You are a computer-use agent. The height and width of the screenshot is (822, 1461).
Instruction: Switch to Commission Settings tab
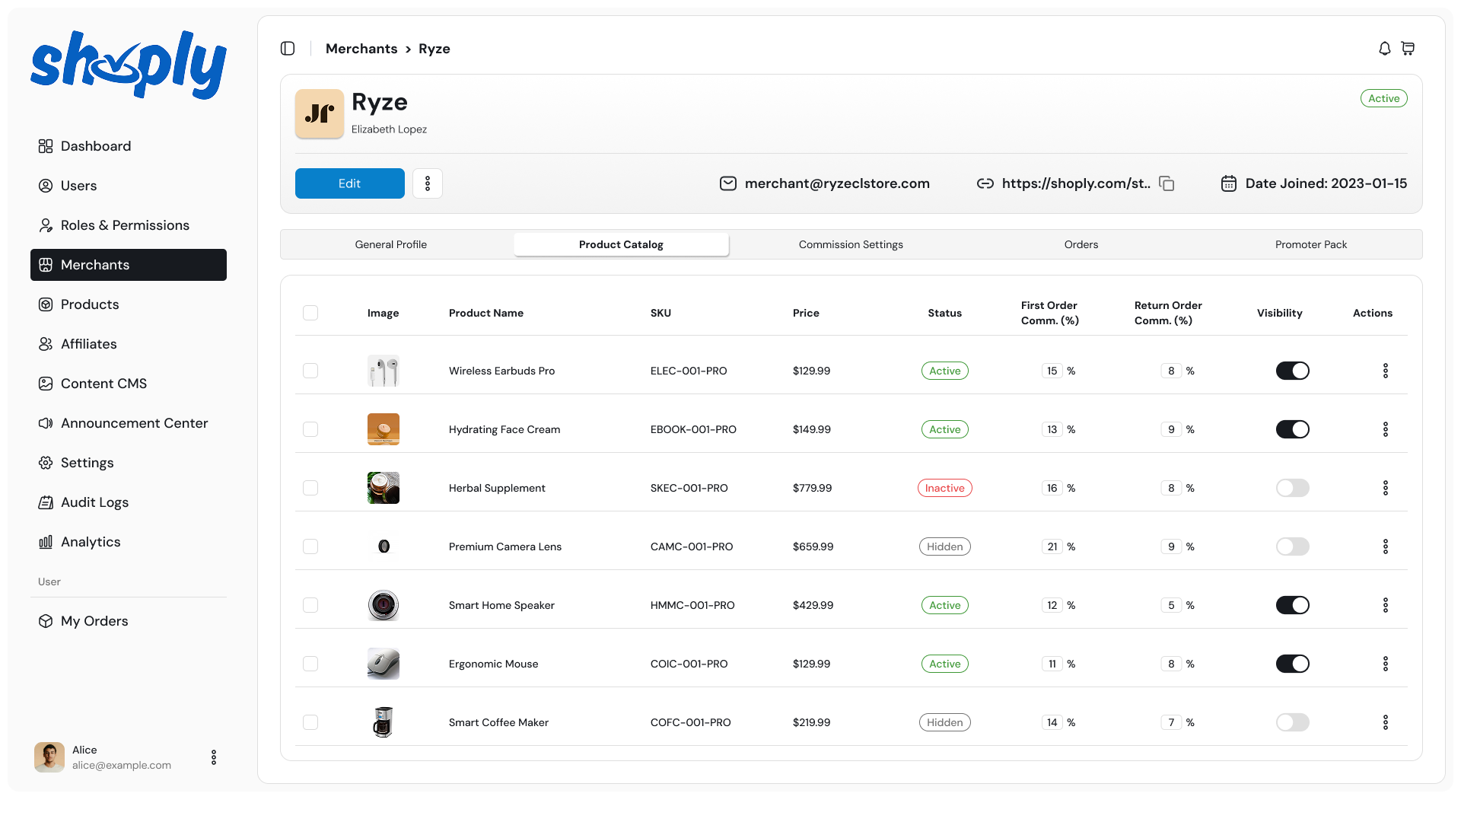(851, 244)
